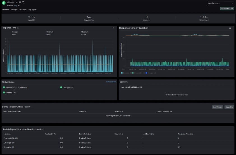This screenshot has width=236, height=155.
Task: Click the Share This button
Action: pyautogui.click(x=229, y=107)
